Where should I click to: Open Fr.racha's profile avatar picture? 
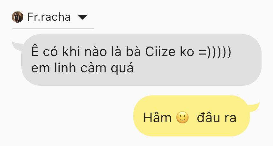click(18, 17)
